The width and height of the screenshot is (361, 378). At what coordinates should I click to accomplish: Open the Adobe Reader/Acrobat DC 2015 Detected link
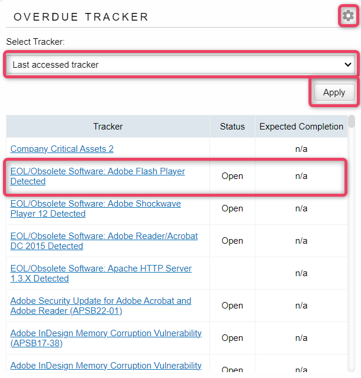coord(104,241)
